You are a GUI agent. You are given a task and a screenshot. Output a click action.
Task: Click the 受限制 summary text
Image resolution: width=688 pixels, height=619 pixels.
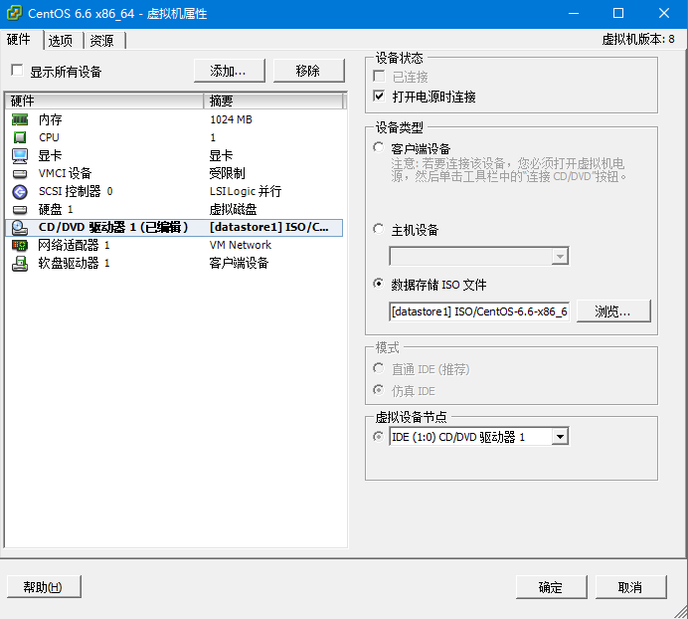[x=228, y=173]
